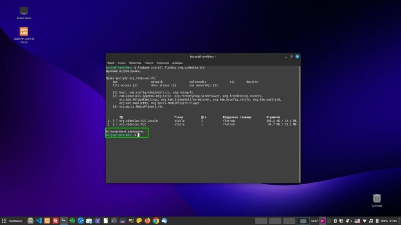Viewport: 401px width, 225px height.
Task: Open the Пошук menu in the terminal
Action: click(x=148, y=63)
